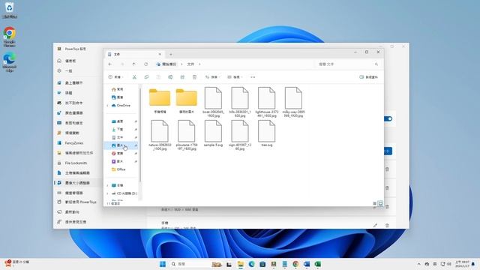Select file plouzane-1758197_1920.jpg
The image size is (480, 270).
[x=187, y=135]
